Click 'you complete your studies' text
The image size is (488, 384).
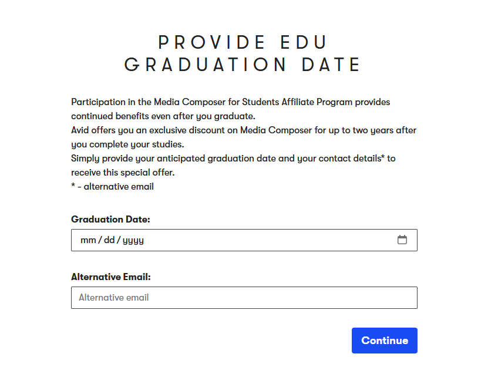[127, 144]
